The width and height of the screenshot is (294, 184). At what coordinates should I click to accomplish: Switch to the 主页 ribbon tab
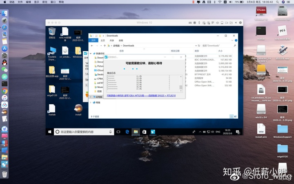(x=103, y=40)
